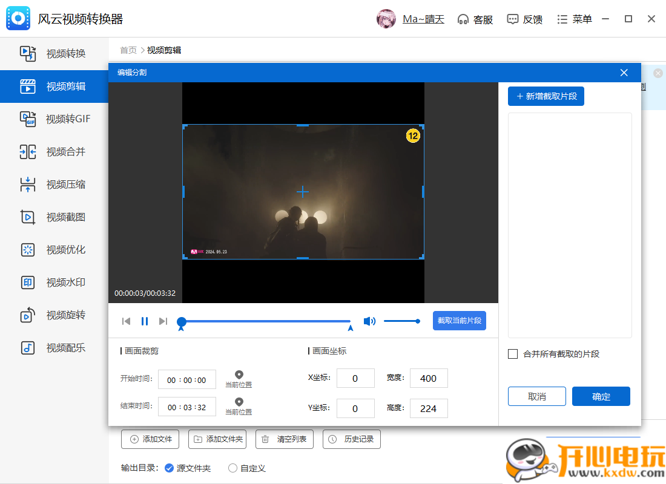Image resolution: width=666 pixels, height=484 pixels.
Task: Click 新增截取片段 to add a clip
Action: point(546,96)
